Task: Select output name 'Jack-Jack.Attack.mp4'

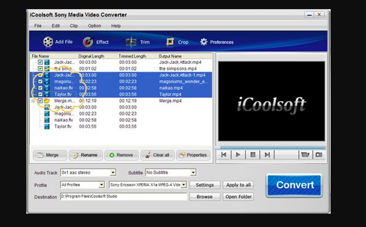Action: pyautogui.click(x=180, y=62)
